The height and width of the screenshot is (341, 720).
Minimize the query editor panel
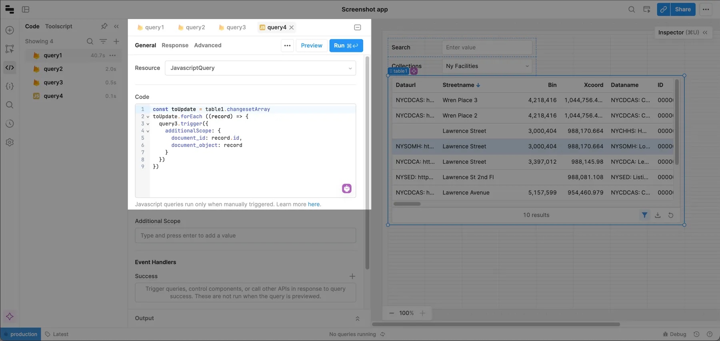tap(358, 28)
